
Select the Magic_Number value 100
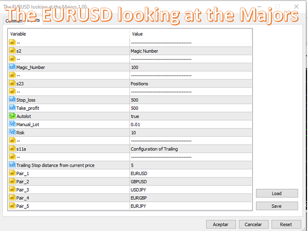click(135, 67)
